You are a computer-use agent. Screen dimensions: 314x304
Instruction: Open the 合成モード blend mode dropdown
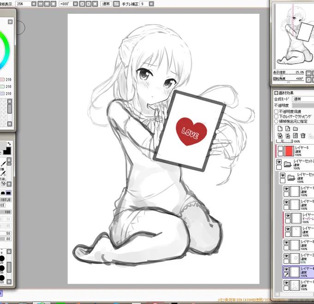303,99
